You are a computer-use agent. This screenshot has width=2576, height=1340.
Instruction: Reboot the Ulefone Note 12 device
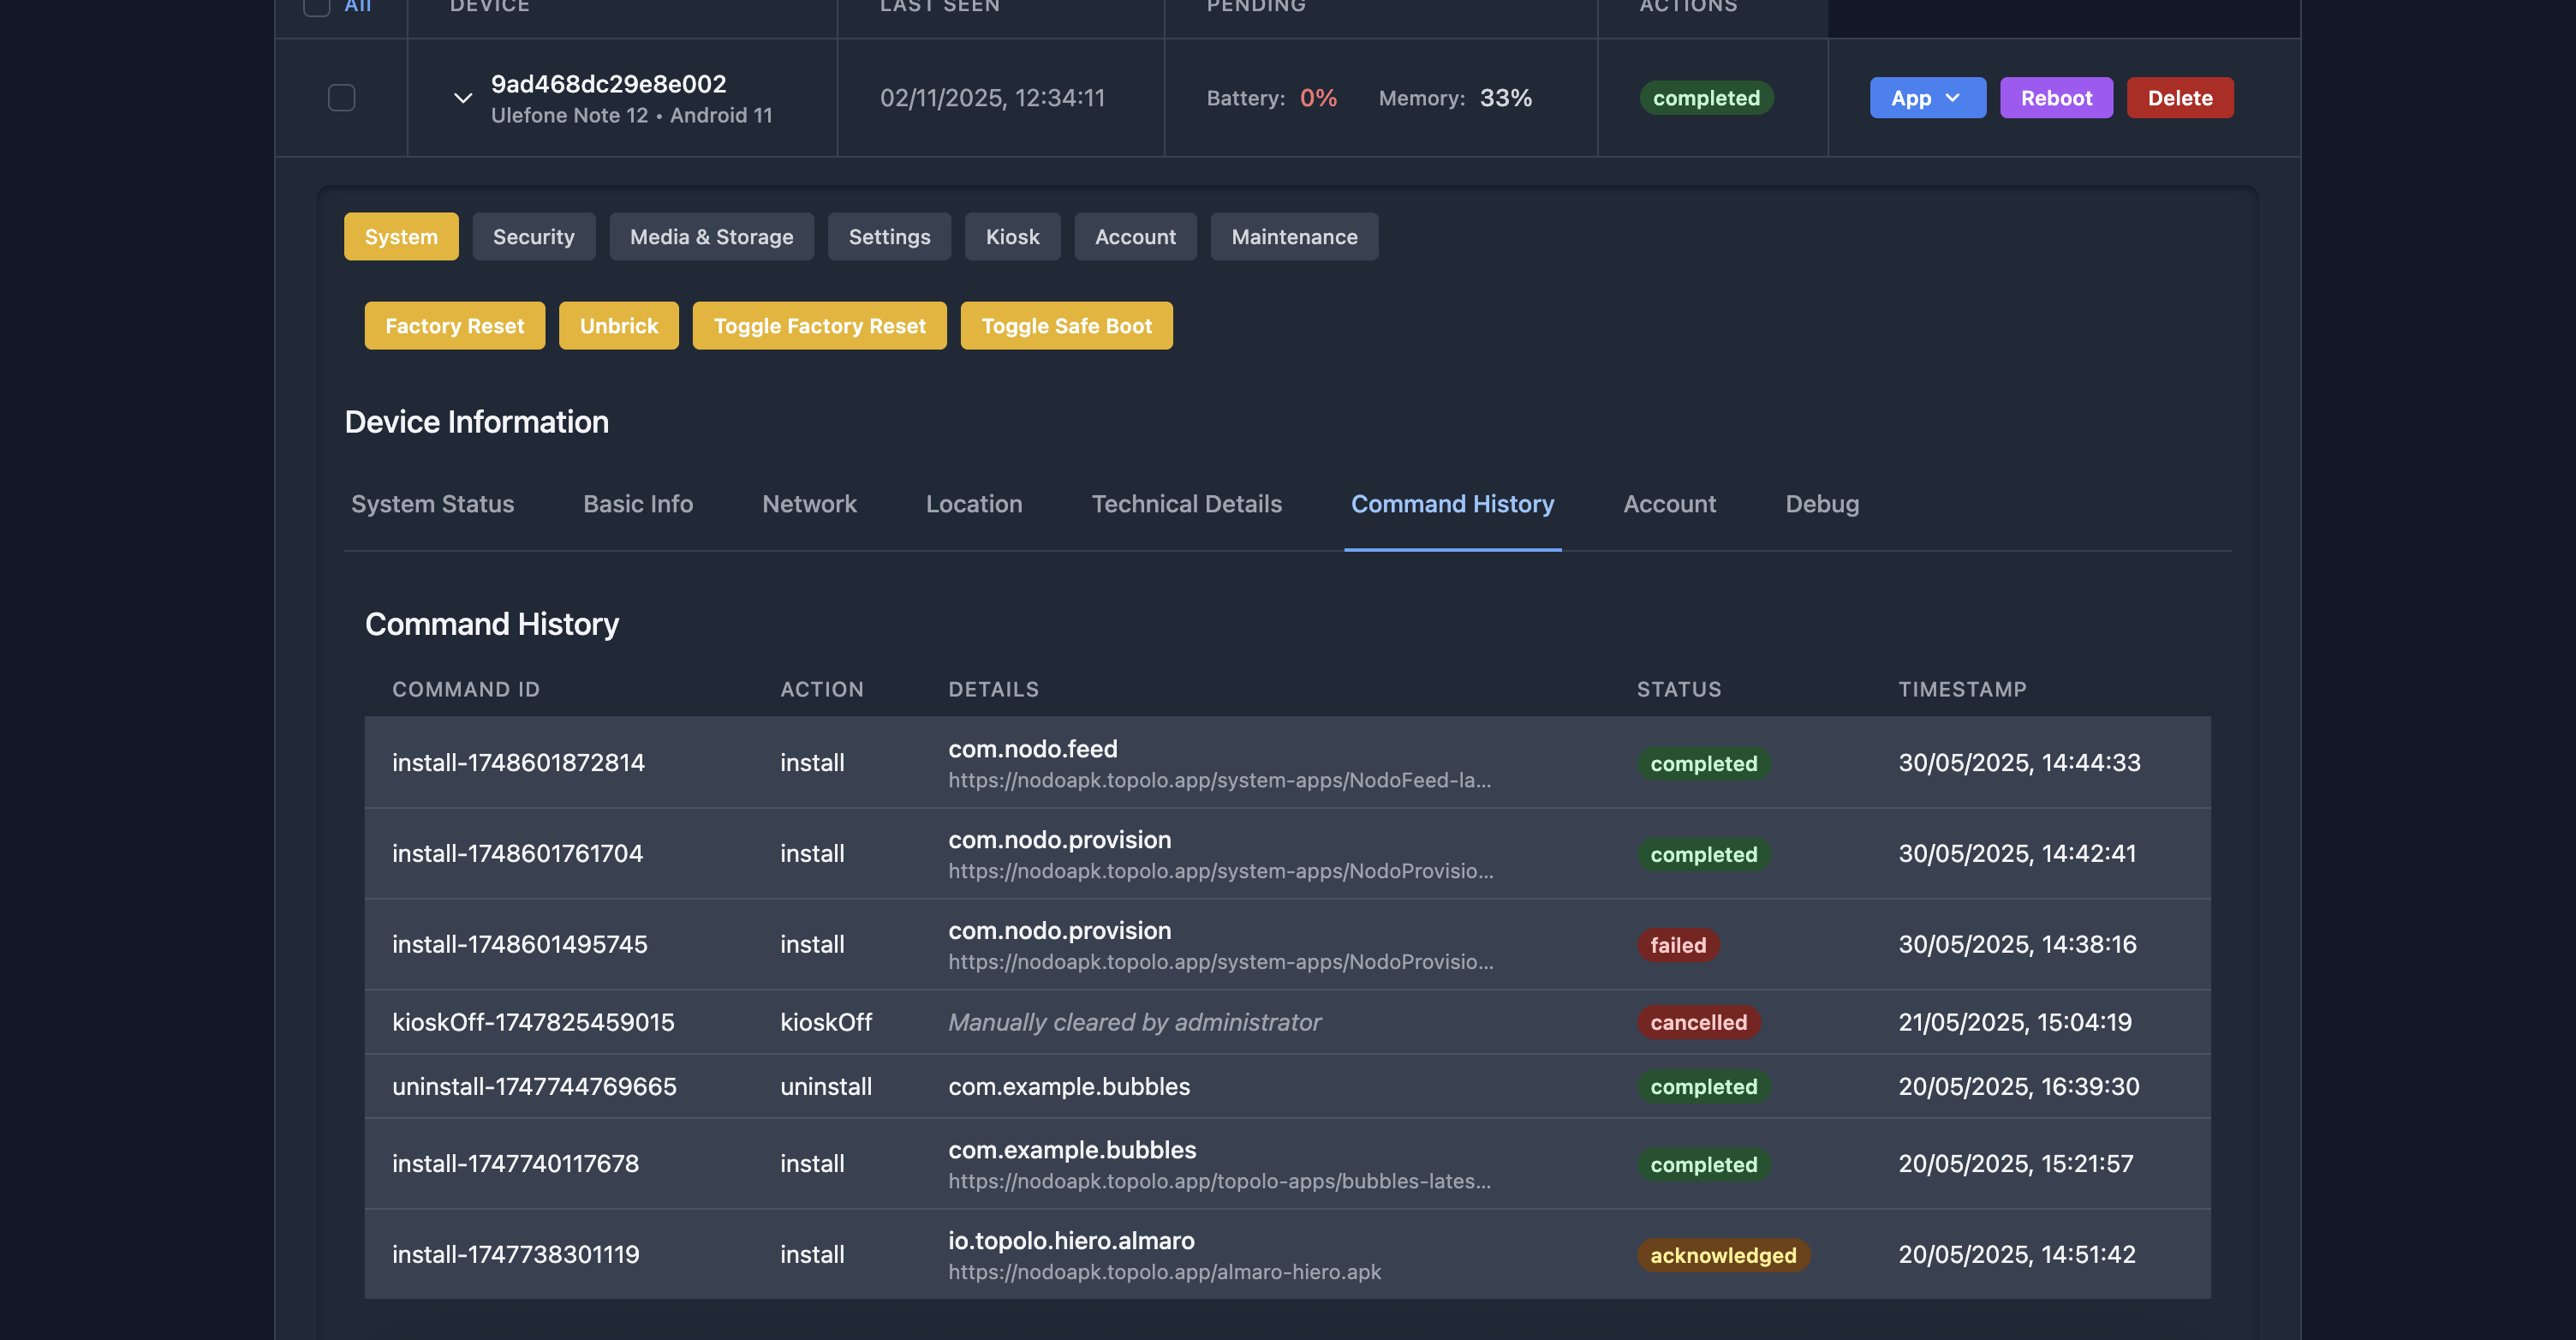tap(2056, 97)
